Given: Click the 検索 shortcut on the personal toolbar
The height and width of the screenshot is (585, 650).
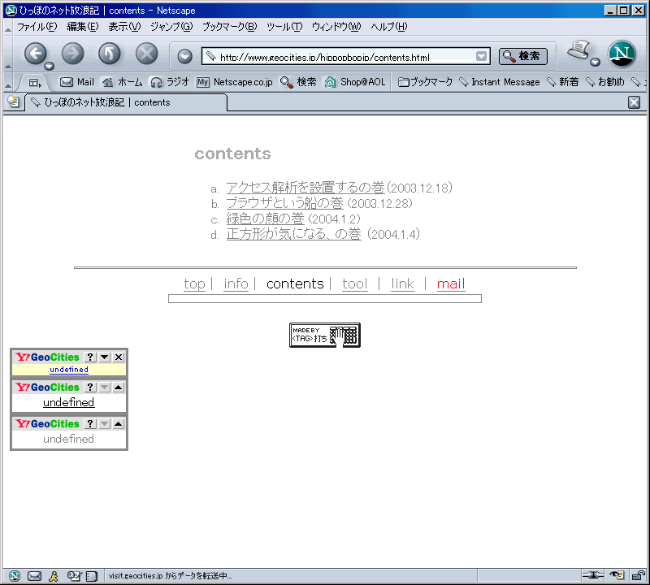Looking at the screenshot, I should point(298,82).
